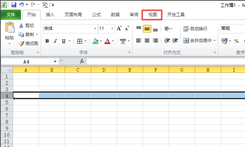
Task: Click the phonetic guide wén icon
Action: [123, 41]
